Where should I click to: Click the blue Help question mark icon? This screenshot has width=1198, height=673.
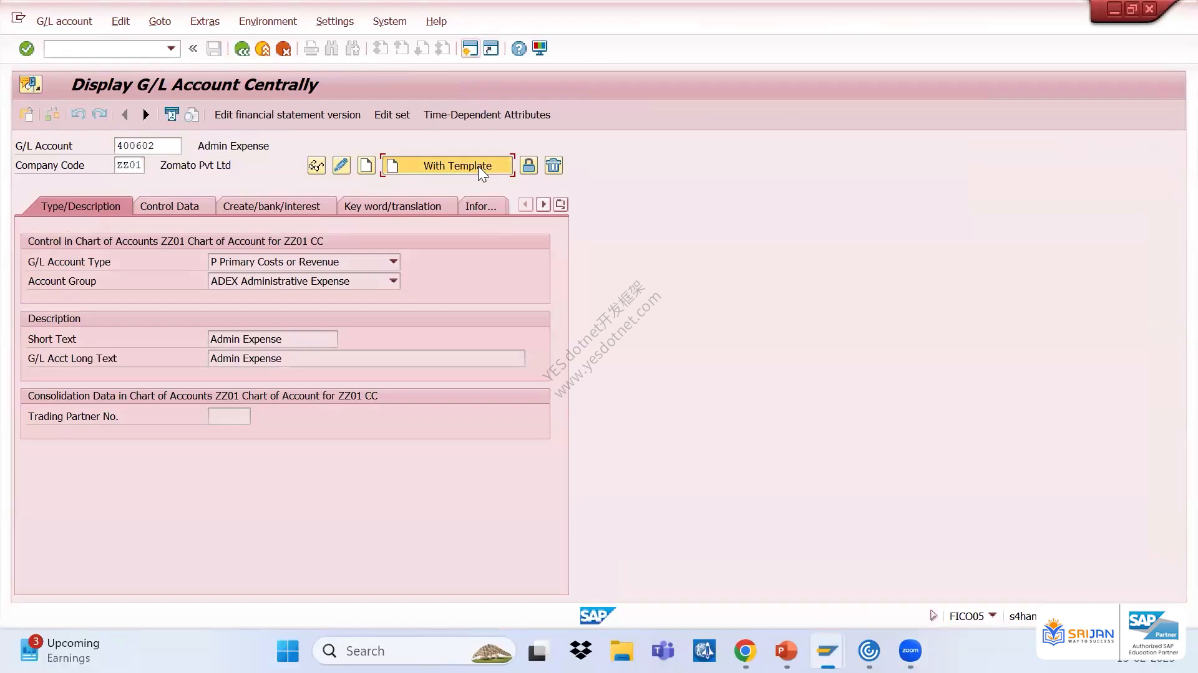(x=519, y=49)
